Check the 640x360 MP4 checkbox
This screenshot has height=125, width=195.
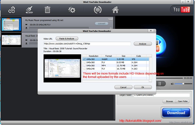point(84,65)
